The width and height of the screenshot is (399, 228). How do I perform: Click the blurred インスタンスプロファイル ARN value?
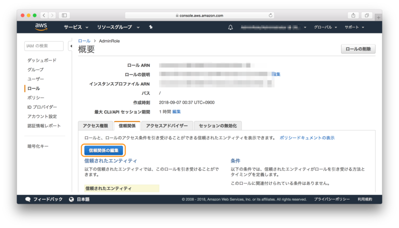pos(216,84)
